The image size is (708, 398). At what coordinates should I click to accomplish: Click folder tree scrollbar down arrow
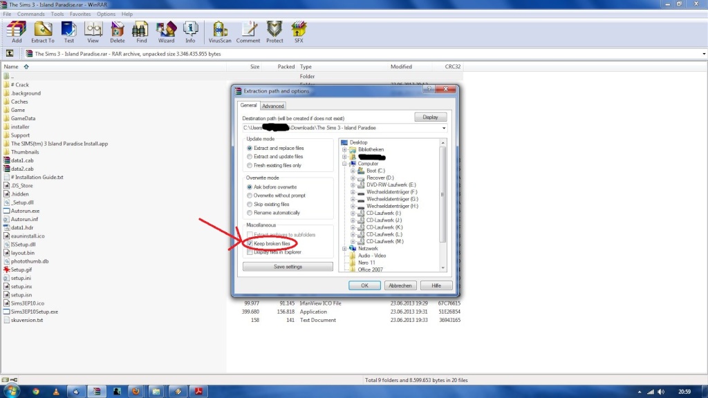[x=442, y=268]
